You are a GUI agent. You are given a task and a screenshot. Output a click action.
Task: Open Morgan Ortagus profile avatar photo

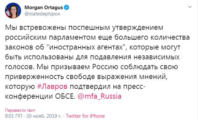[13, 10]
